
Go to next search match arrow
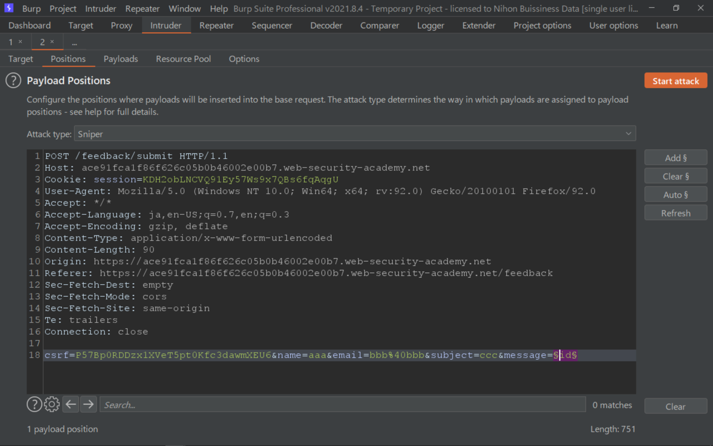point(89,404)
